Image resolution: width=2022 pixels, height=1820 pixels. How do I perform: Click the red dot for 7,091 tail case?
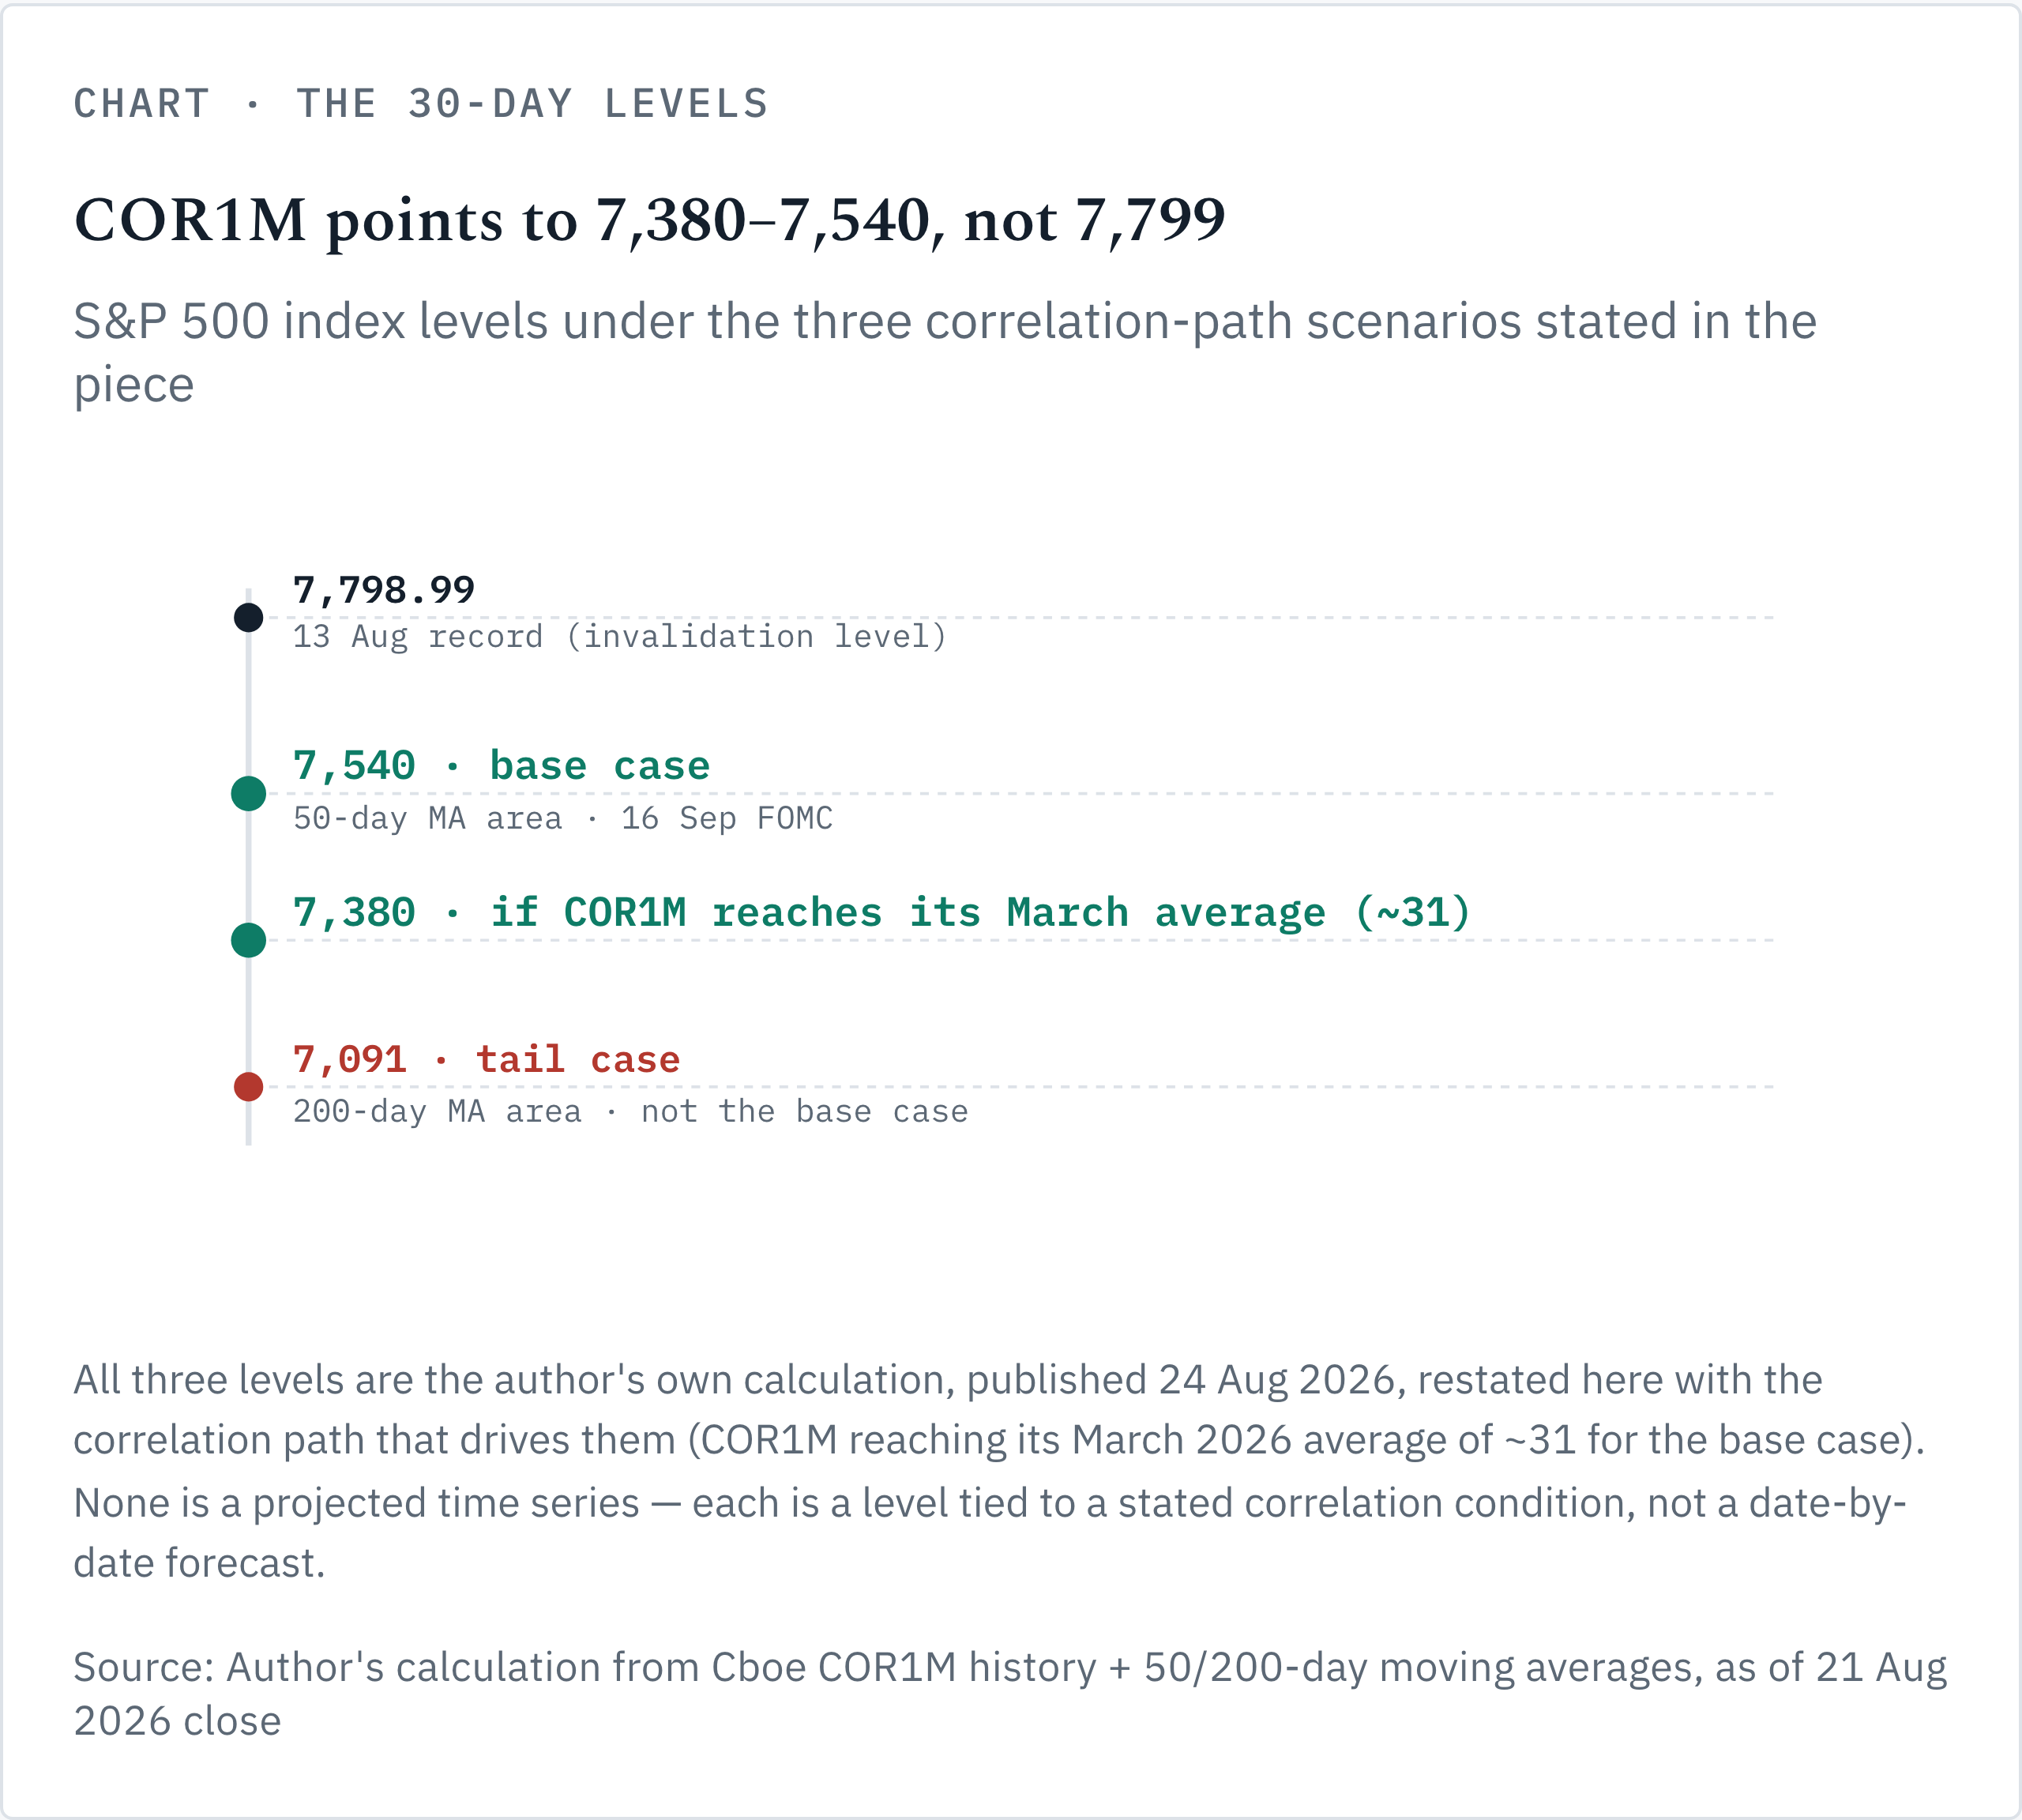pyautogui.click(x=248, y=1087)
